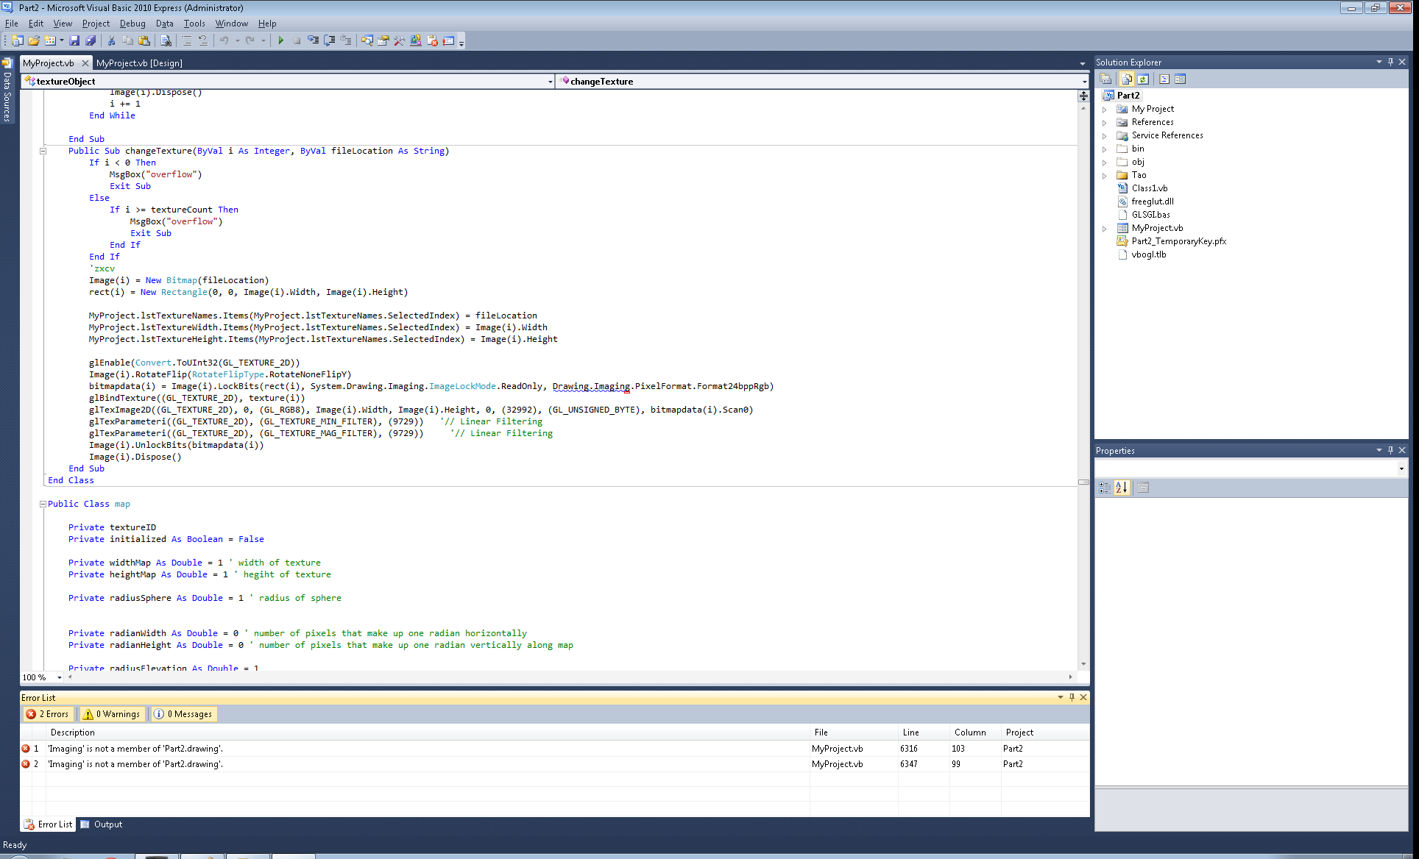The width and height of the screenshot is (1419, 859).
Task: Click the Find binoculars icon
Action: click(x=166, y=40)
